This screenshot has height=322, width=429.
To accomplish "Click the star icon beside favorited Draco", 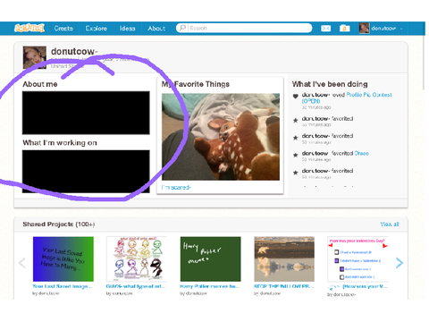I will [295, 155].
